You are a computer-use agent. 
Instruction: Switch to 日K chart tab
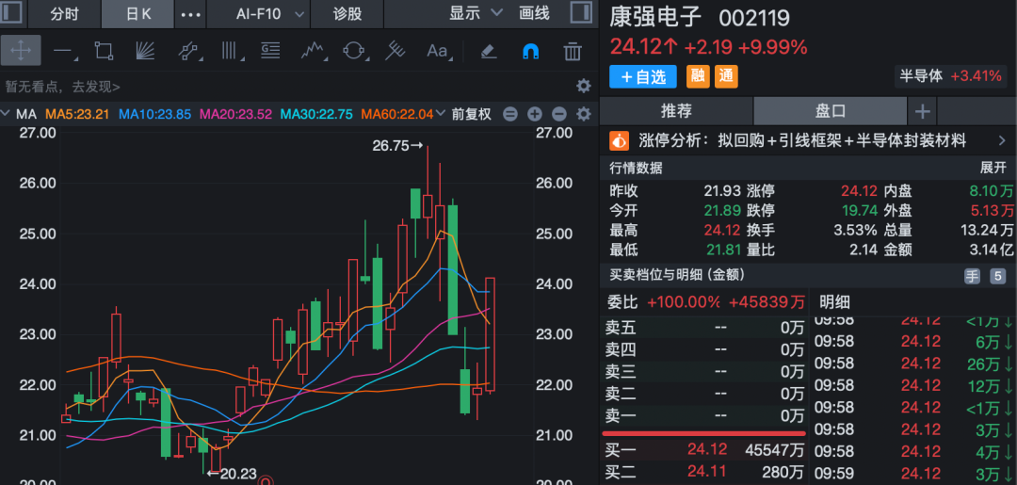[x=137, y=14]
